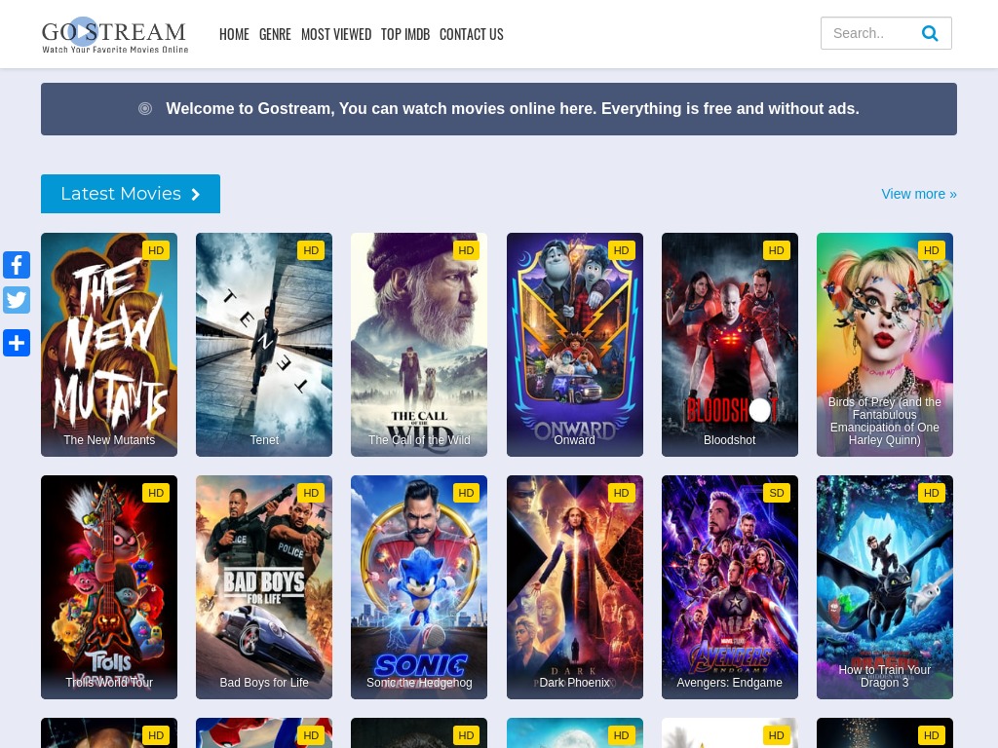Follow the View more link
This screenshot has height=748, width=998.
918,194
